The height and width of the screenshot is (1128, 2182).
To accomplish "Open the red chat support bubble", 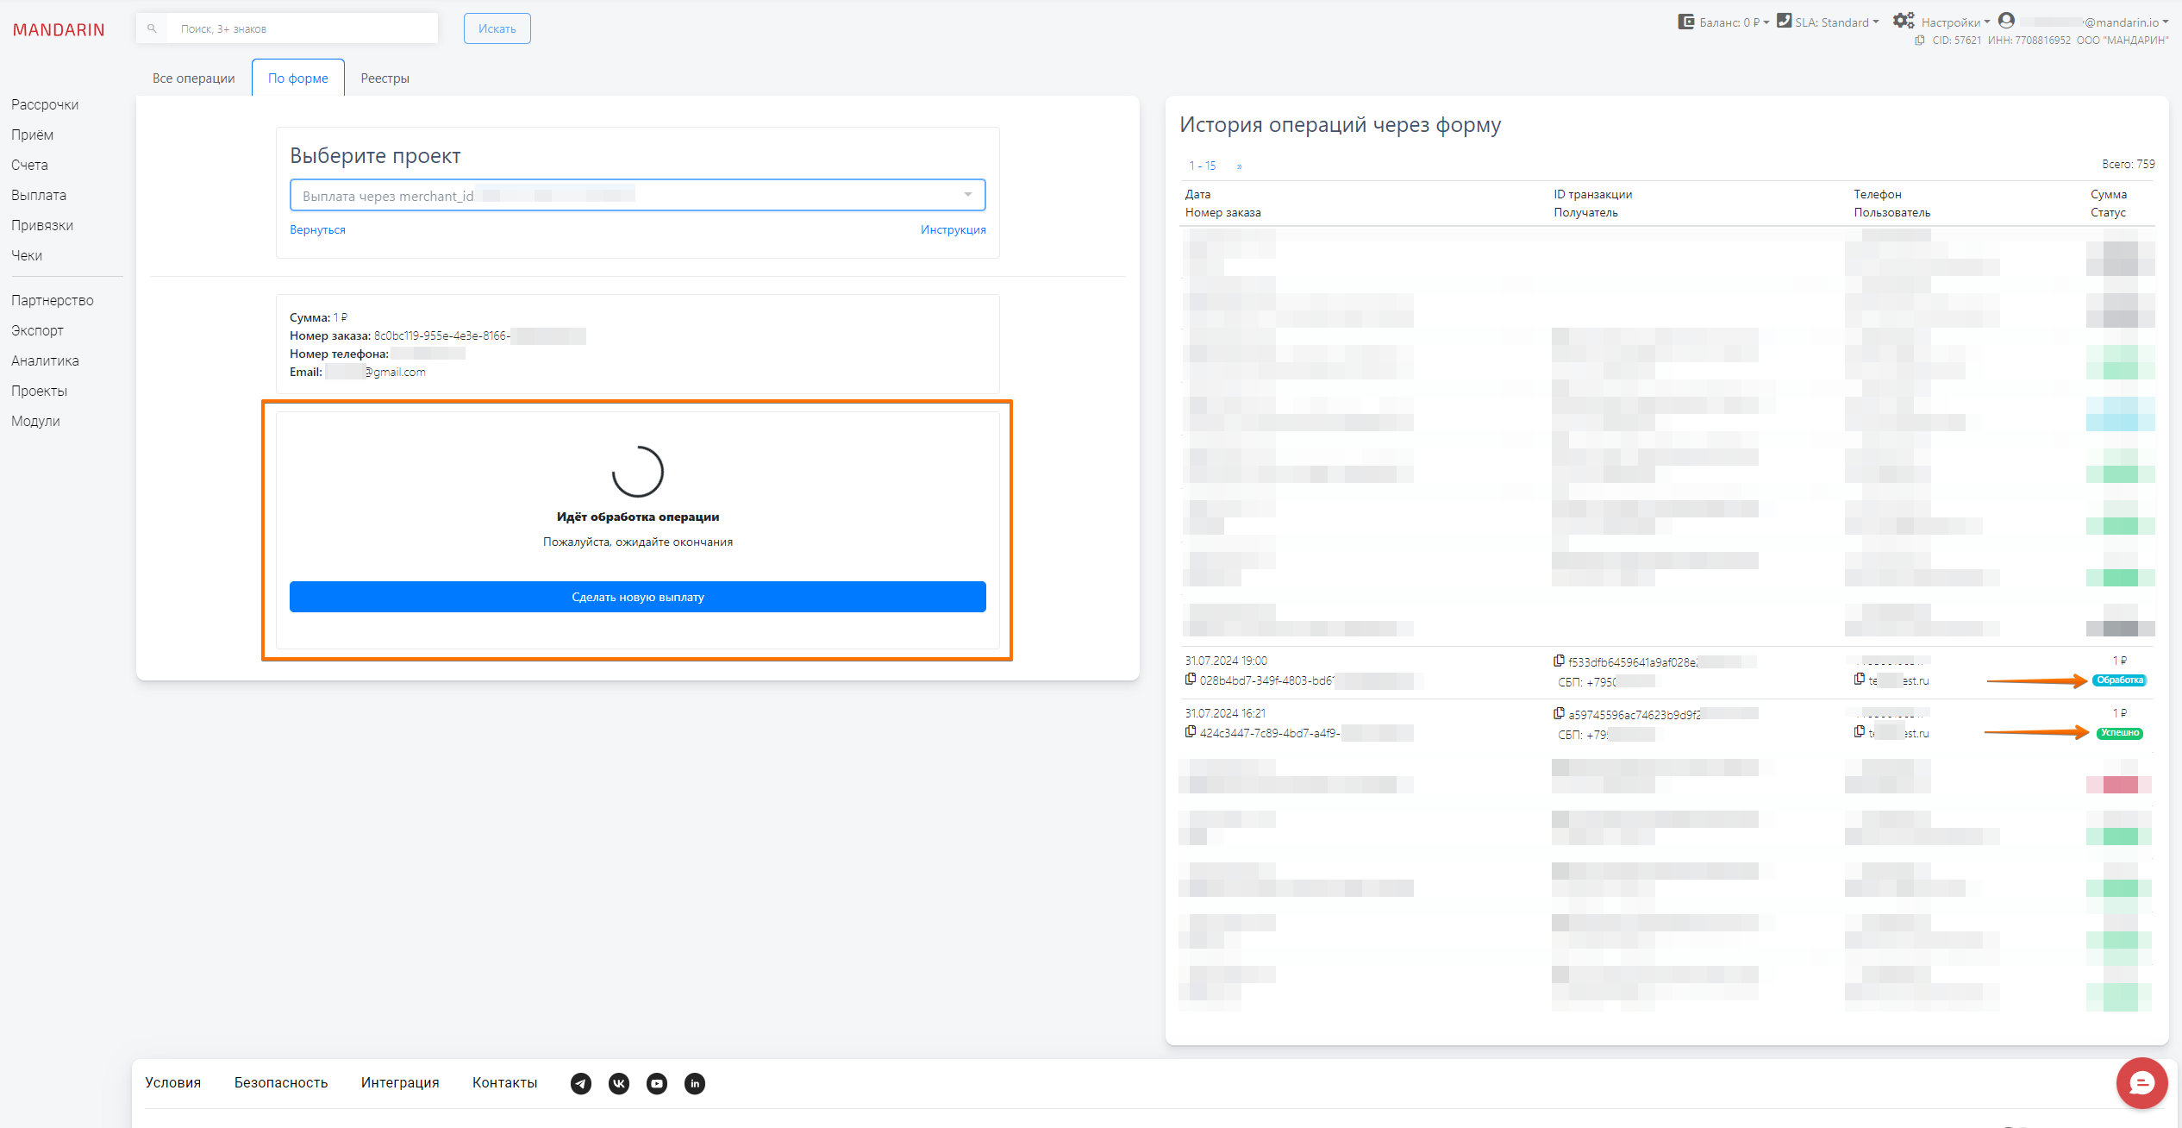I will tap(2141, 1082).
